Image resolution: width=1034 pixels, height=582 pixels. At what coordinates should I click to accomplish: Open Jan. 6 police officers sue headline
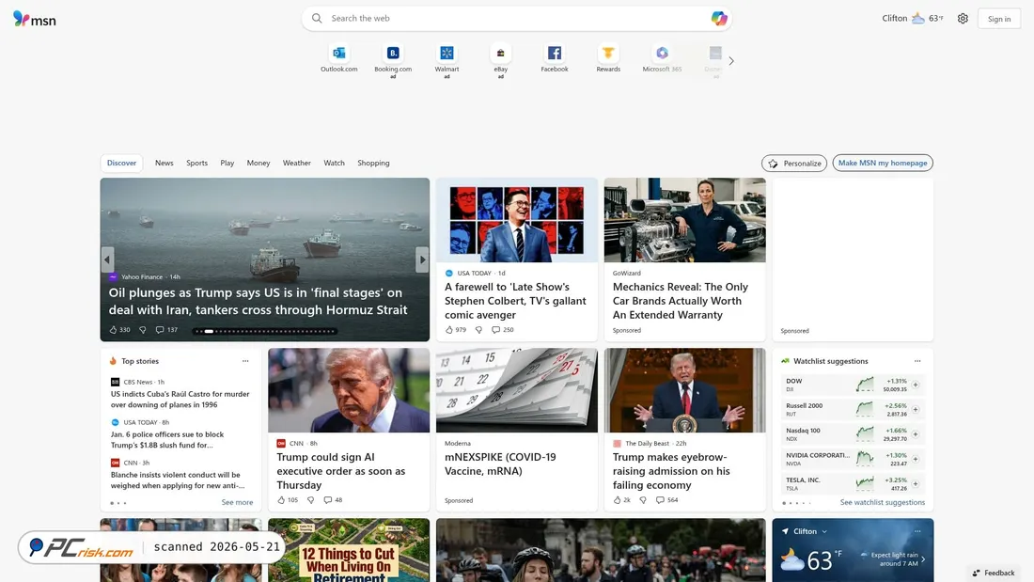pyautogui.click(x=167, y=439)
